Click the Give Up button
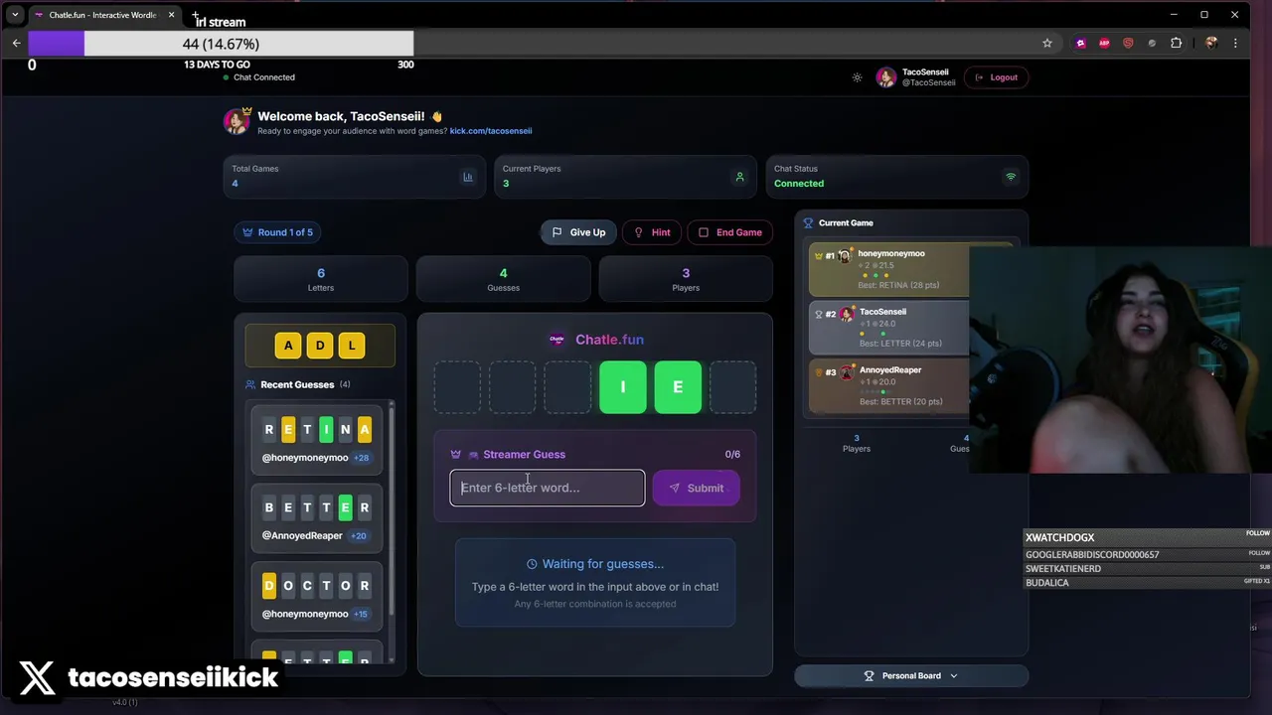This screenshot has width=1272, height=715. pyautogui.click(x=578, y=232)
